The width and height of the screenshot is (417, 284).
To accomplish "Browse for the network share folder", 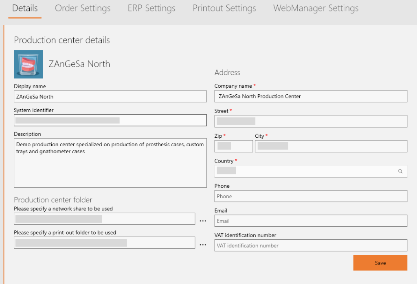I will point(203,221).
